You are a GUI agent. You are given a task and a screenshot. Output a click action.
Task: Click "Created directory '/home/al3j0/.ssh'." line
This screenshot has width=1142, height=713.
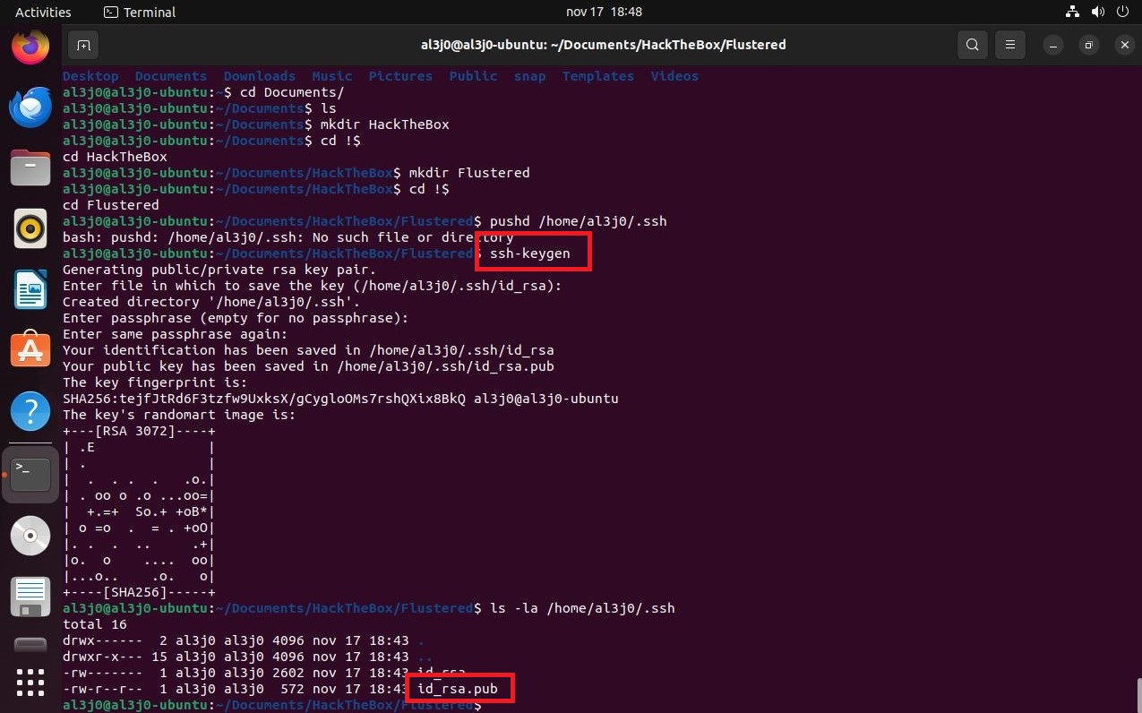(211, 302)
